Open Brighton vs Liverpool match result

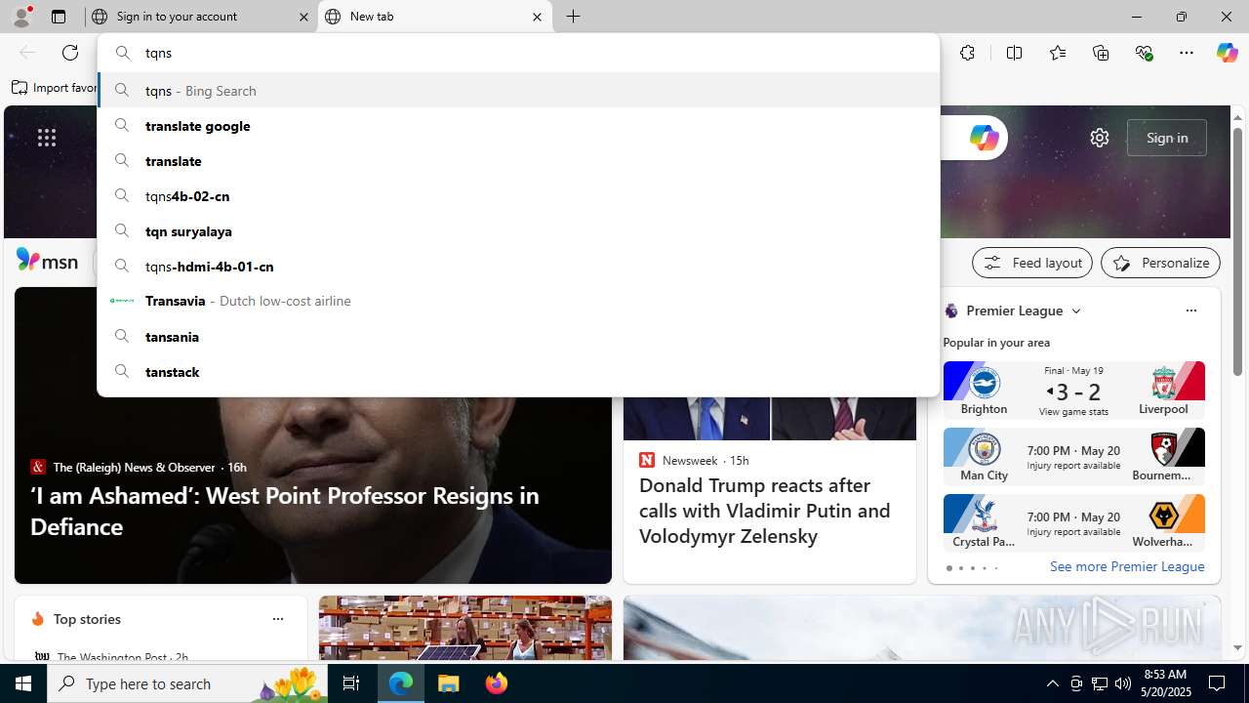coord(1073,390)
